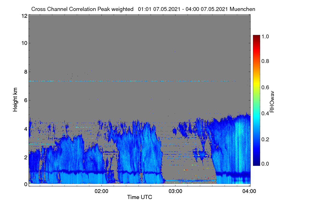Select the 'Height km' axis label
This screenshot has height=219, width=329.
click(x=15, y=100)
